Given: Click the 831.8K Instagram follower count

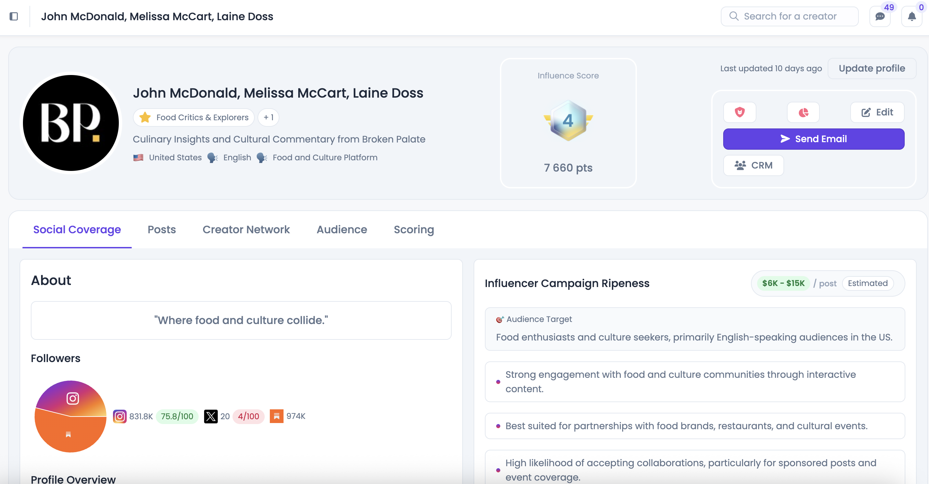Looking at the screenshot, I should tap(141, 416).
